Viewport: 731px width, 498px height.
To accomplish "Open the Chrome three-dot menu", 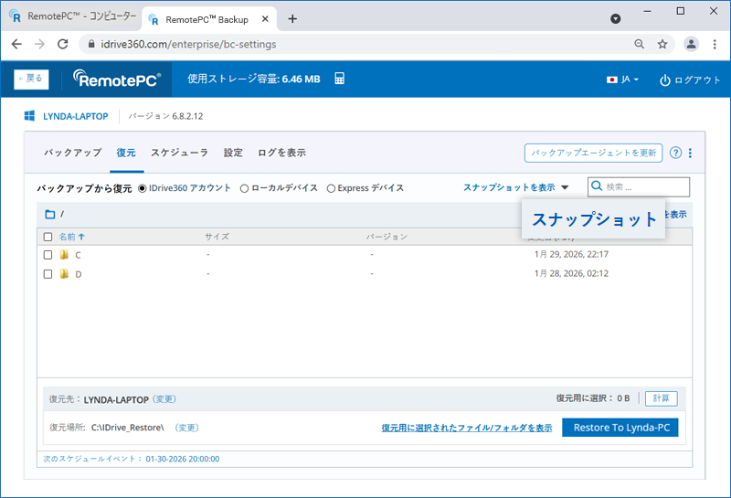I will pos(715,44).
